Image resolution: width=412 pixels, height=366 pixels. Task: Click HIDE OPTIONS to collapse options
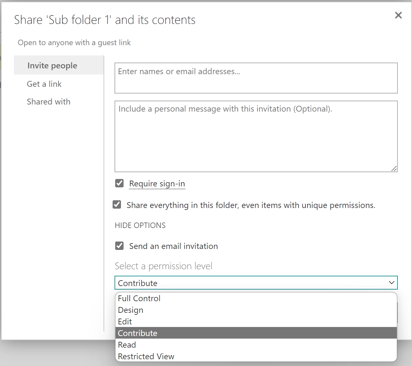point(140,225)
